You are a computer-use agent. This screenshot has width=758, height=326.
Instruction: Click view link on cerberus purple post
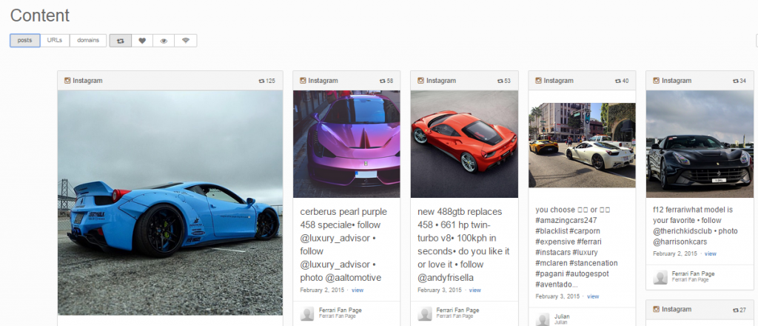(x=358, y=290)
